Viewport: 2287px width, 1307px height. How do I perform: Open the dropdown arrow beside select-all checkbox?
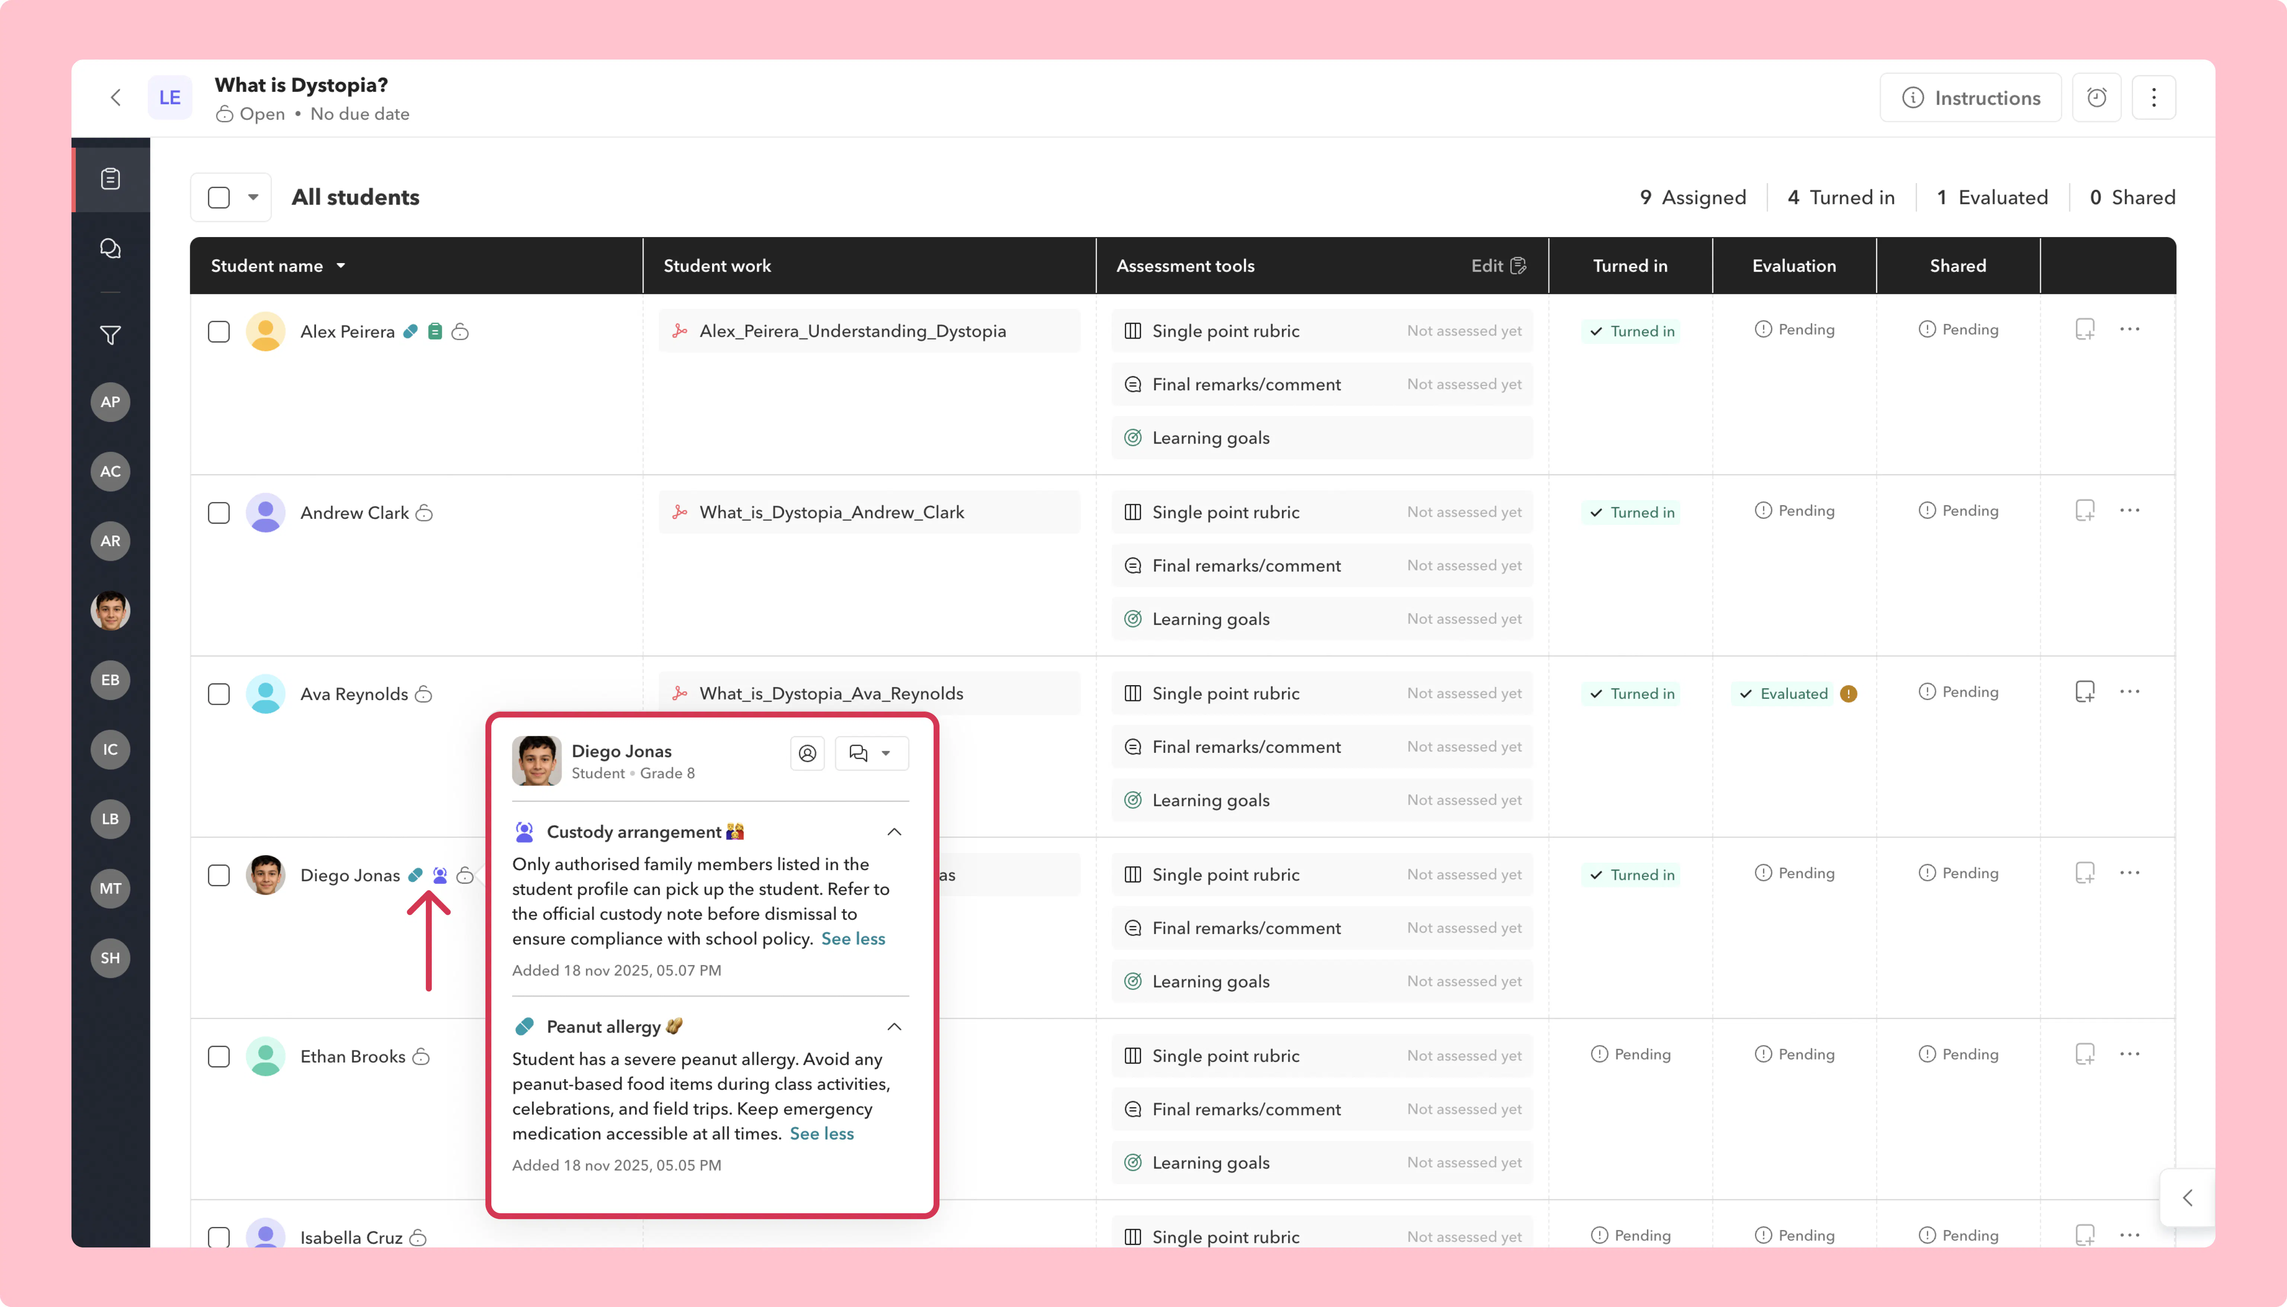pos(253,198)
